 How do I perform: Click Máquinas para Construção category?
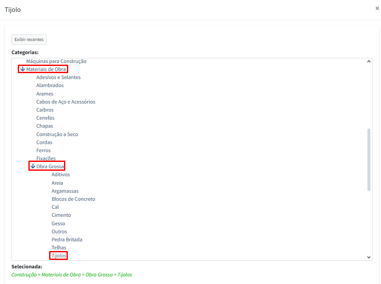(x=56, y=61)
